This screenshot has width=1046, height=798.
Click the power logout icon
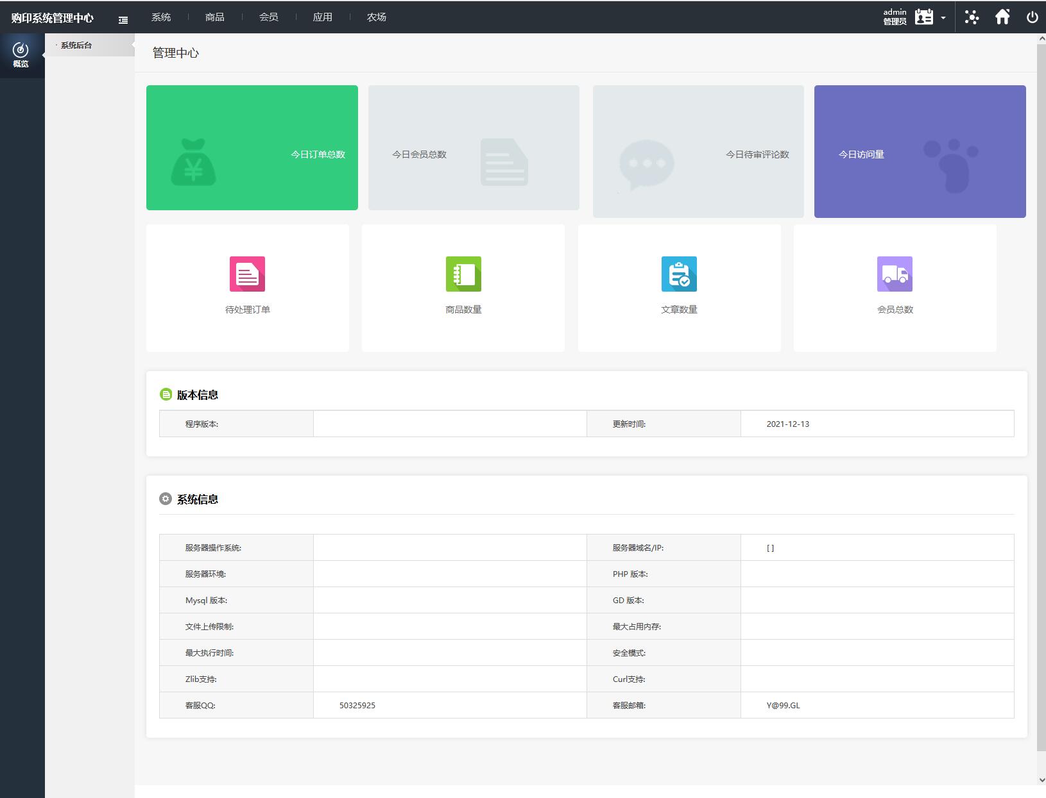[1032, 17]
